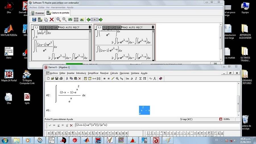Click the integral icon in Derive toolbar
The image size is (256, 144).
pyautogui.click(x=136, y=78)
